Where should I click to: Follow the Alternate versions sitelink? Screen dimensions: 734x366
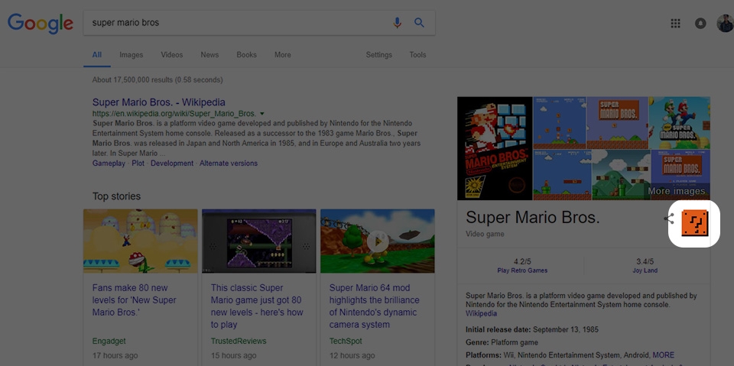229,164
